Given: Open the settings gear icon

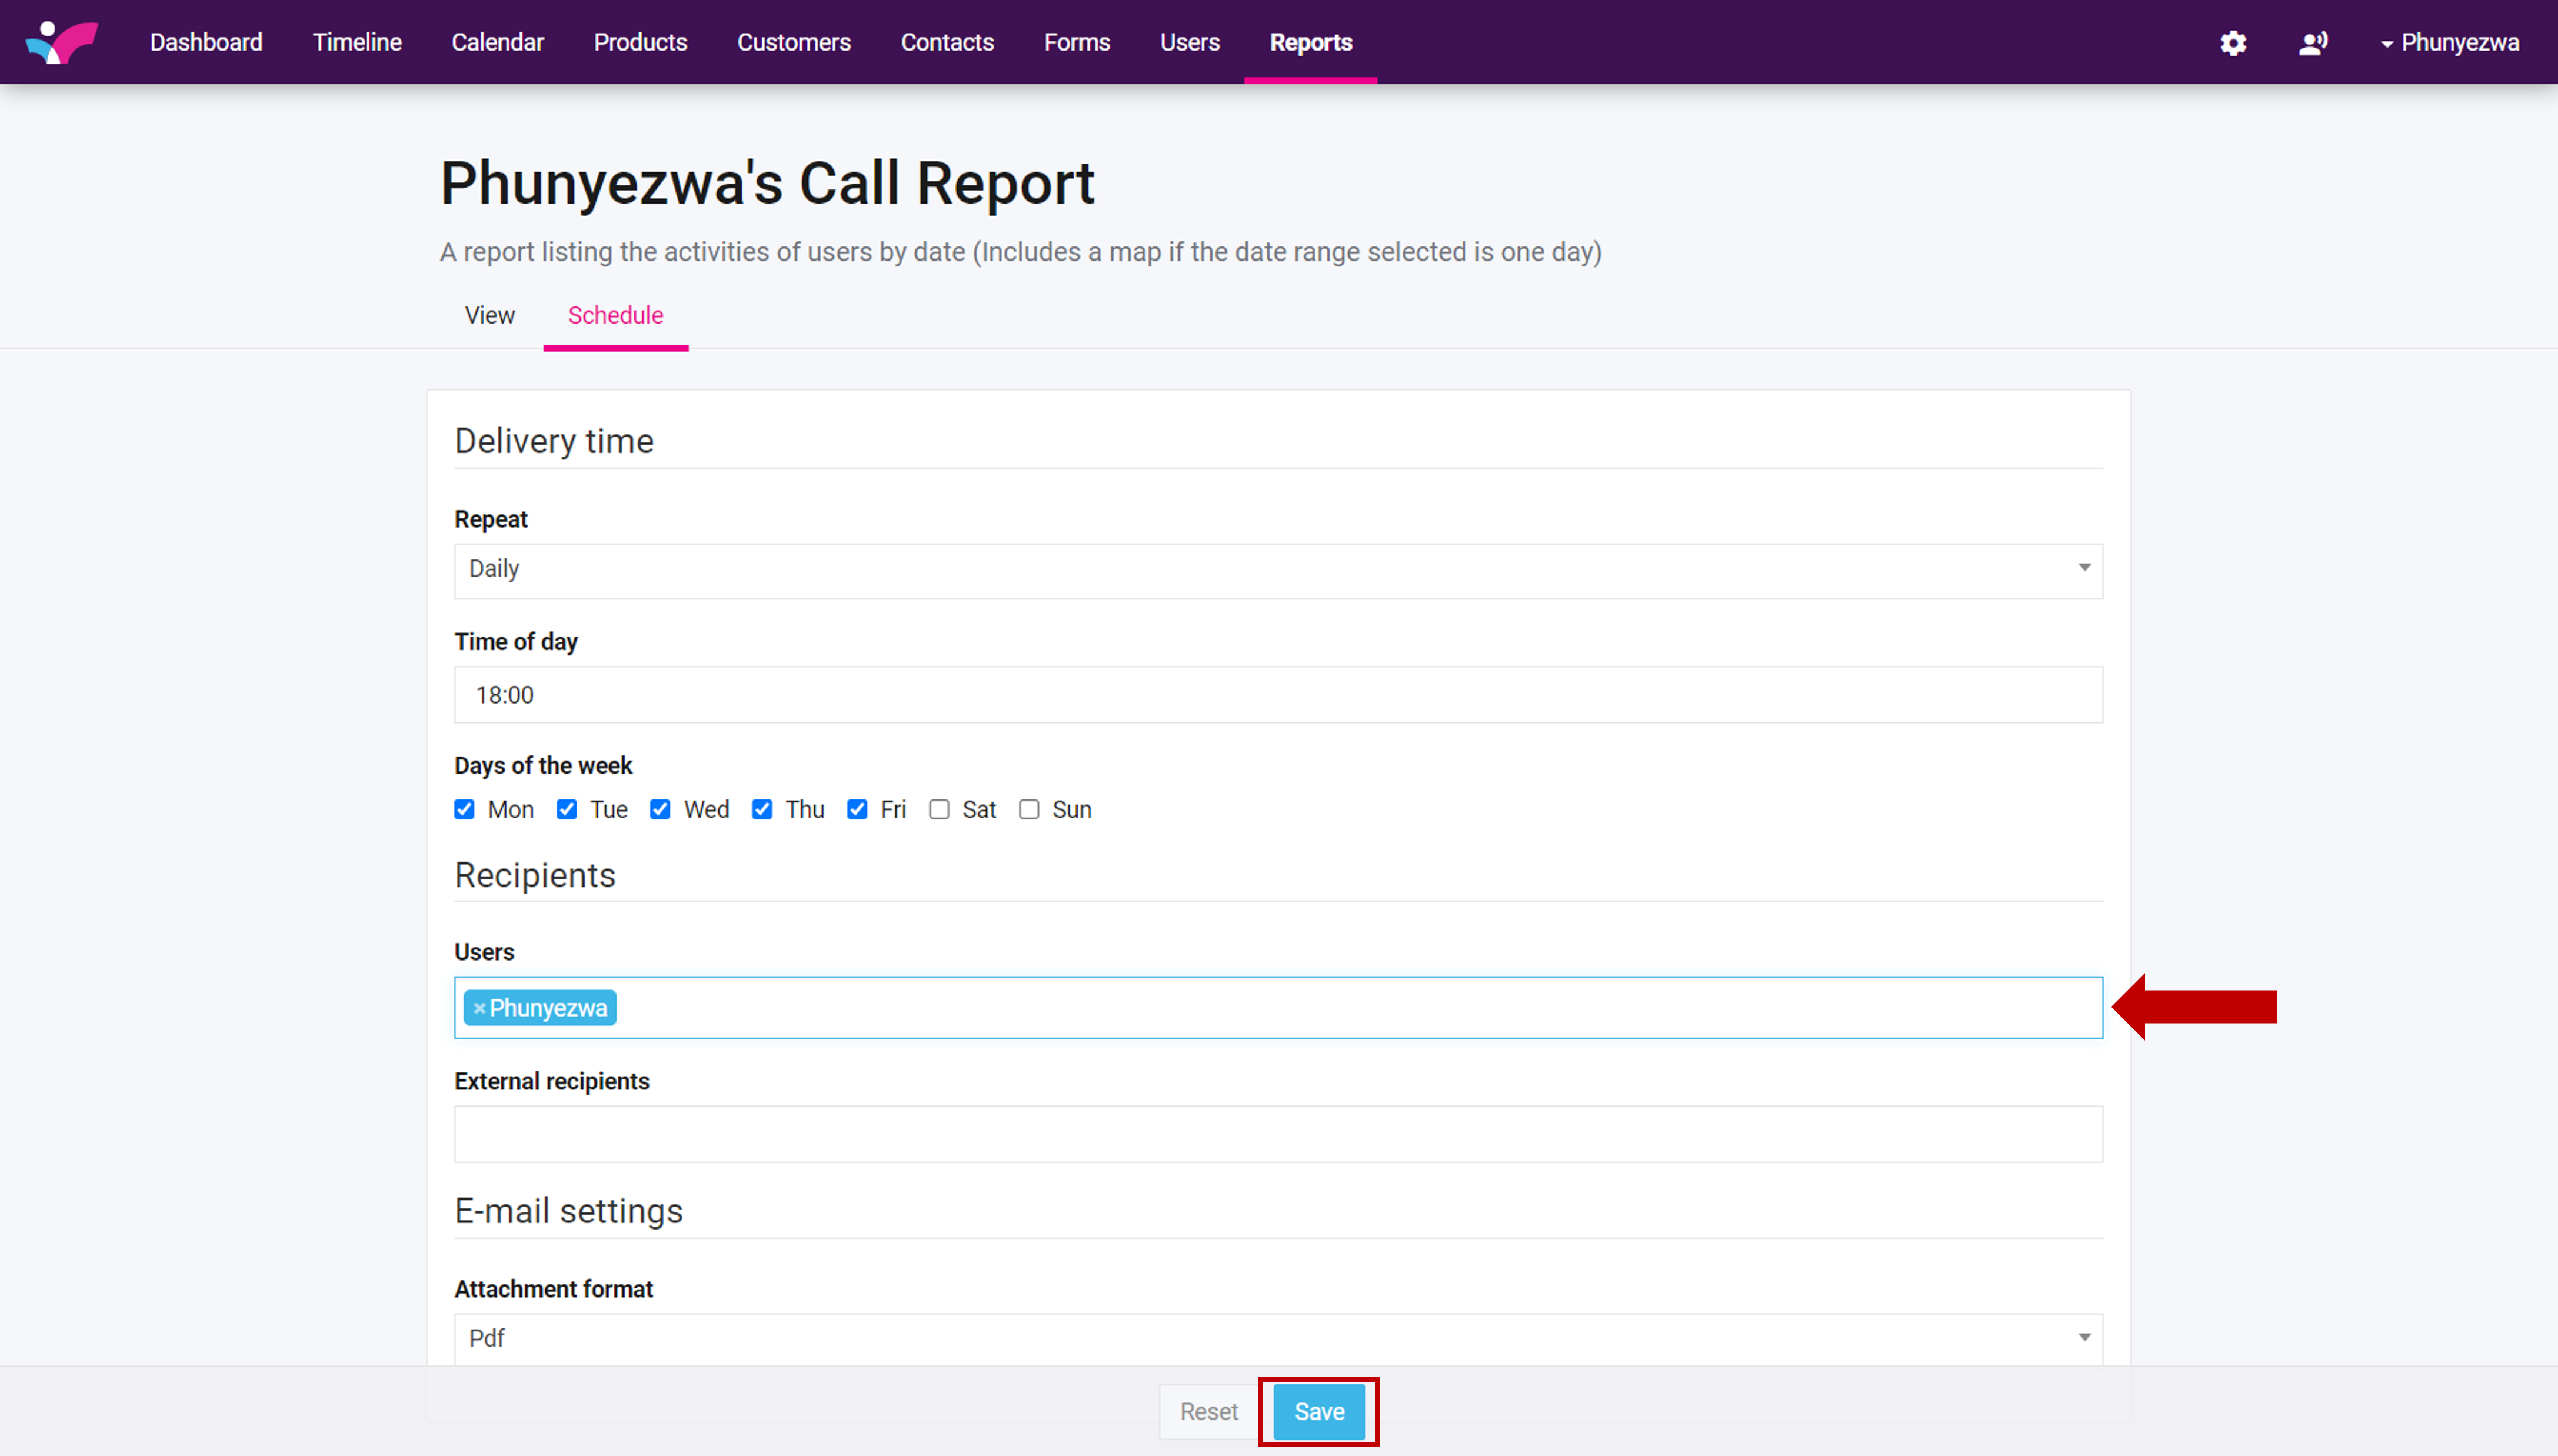Looking at the screenshot, I should click(2233, 43).
